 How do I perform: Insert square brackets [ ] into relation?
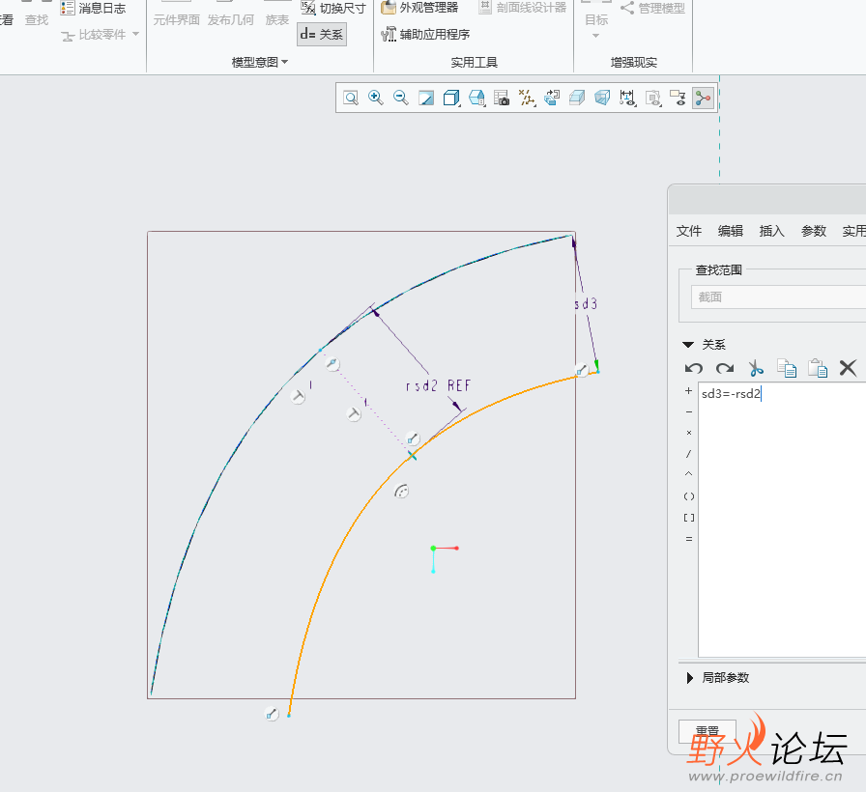tap(689, 517)
